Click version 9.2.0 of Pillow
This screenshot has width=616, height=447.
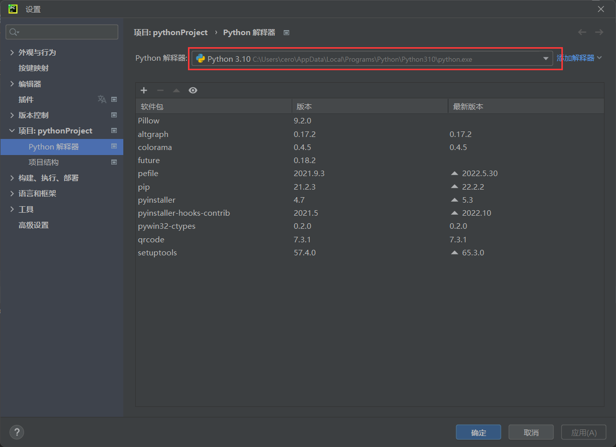[x=303, y=120]
